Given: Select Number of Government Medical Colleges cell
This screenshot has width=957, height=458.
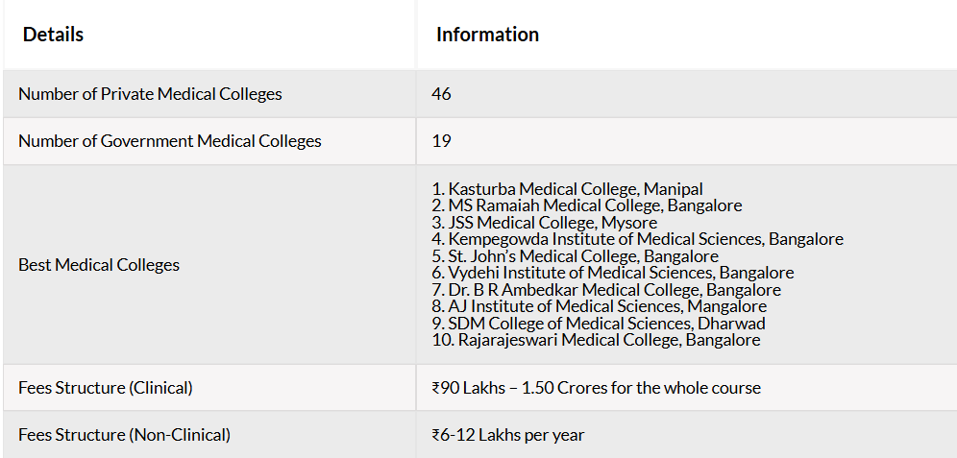Looking at the screenshot, I should pos(209,141).
